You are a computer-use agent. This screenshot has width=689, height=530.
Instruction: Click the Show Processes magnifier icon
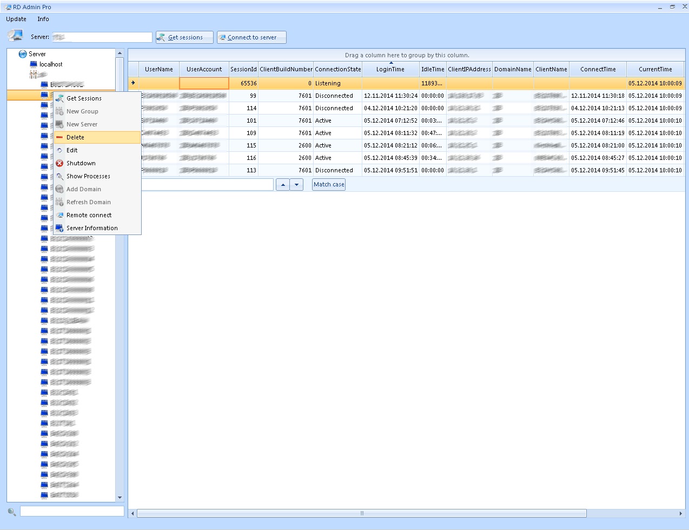pyautogui.click(x=59, y=176)
